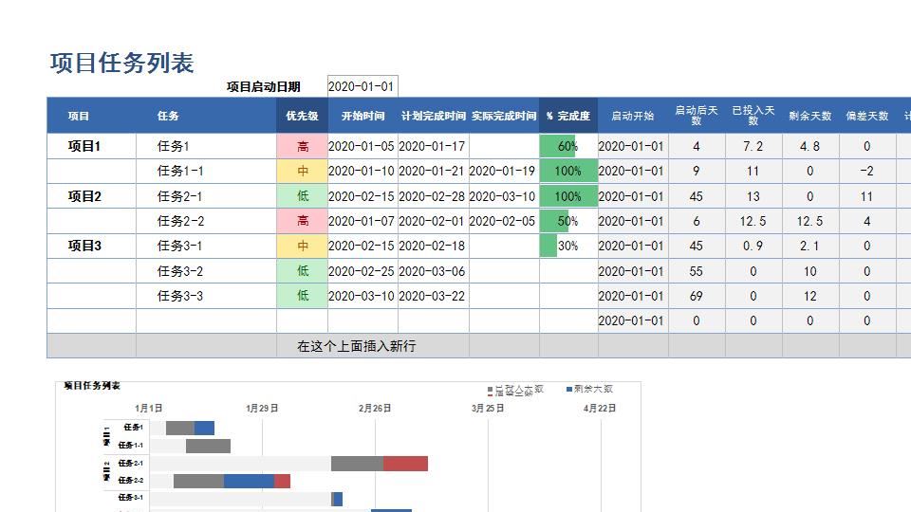Click the 剩余天数 column header

(x=809, y=116)
